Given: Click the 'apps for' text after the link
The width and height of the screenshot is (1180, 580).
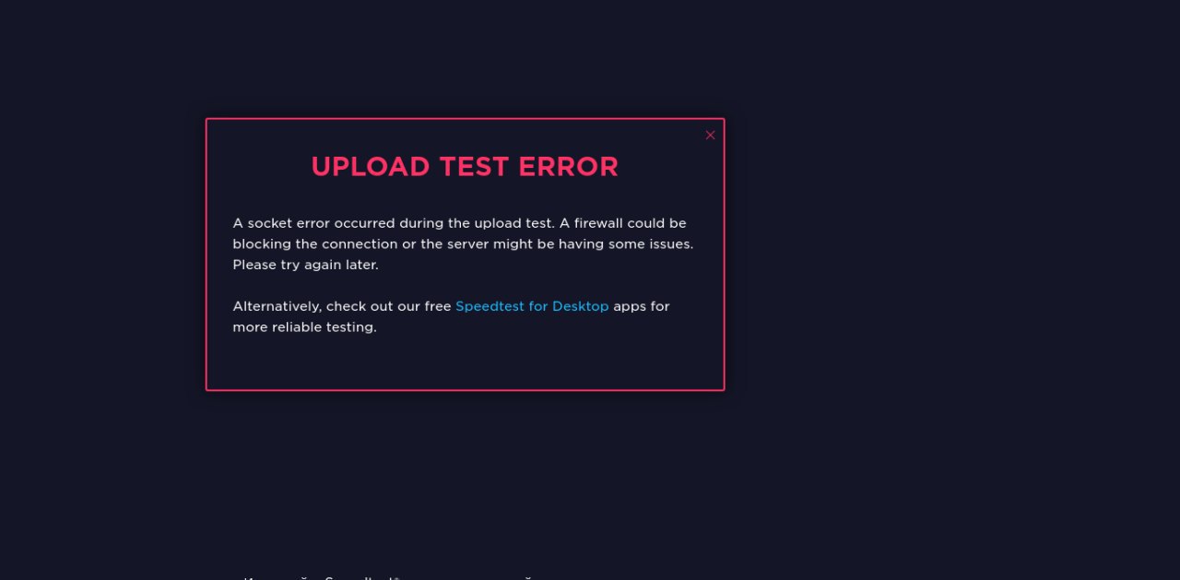Looking at the screenshot, I should pyautogui.click(x=642, y=306).
